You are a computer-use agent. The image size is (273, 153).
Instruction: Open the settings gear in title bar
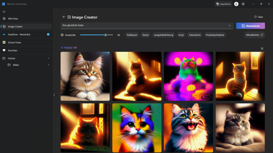coord(243,4)
